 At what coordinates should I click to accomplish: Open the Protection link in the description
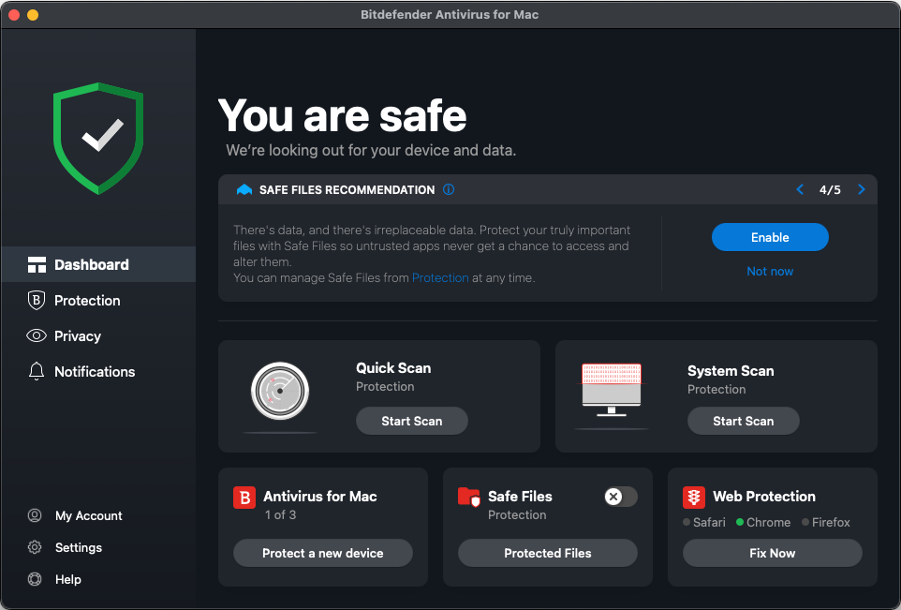point(440,277)
